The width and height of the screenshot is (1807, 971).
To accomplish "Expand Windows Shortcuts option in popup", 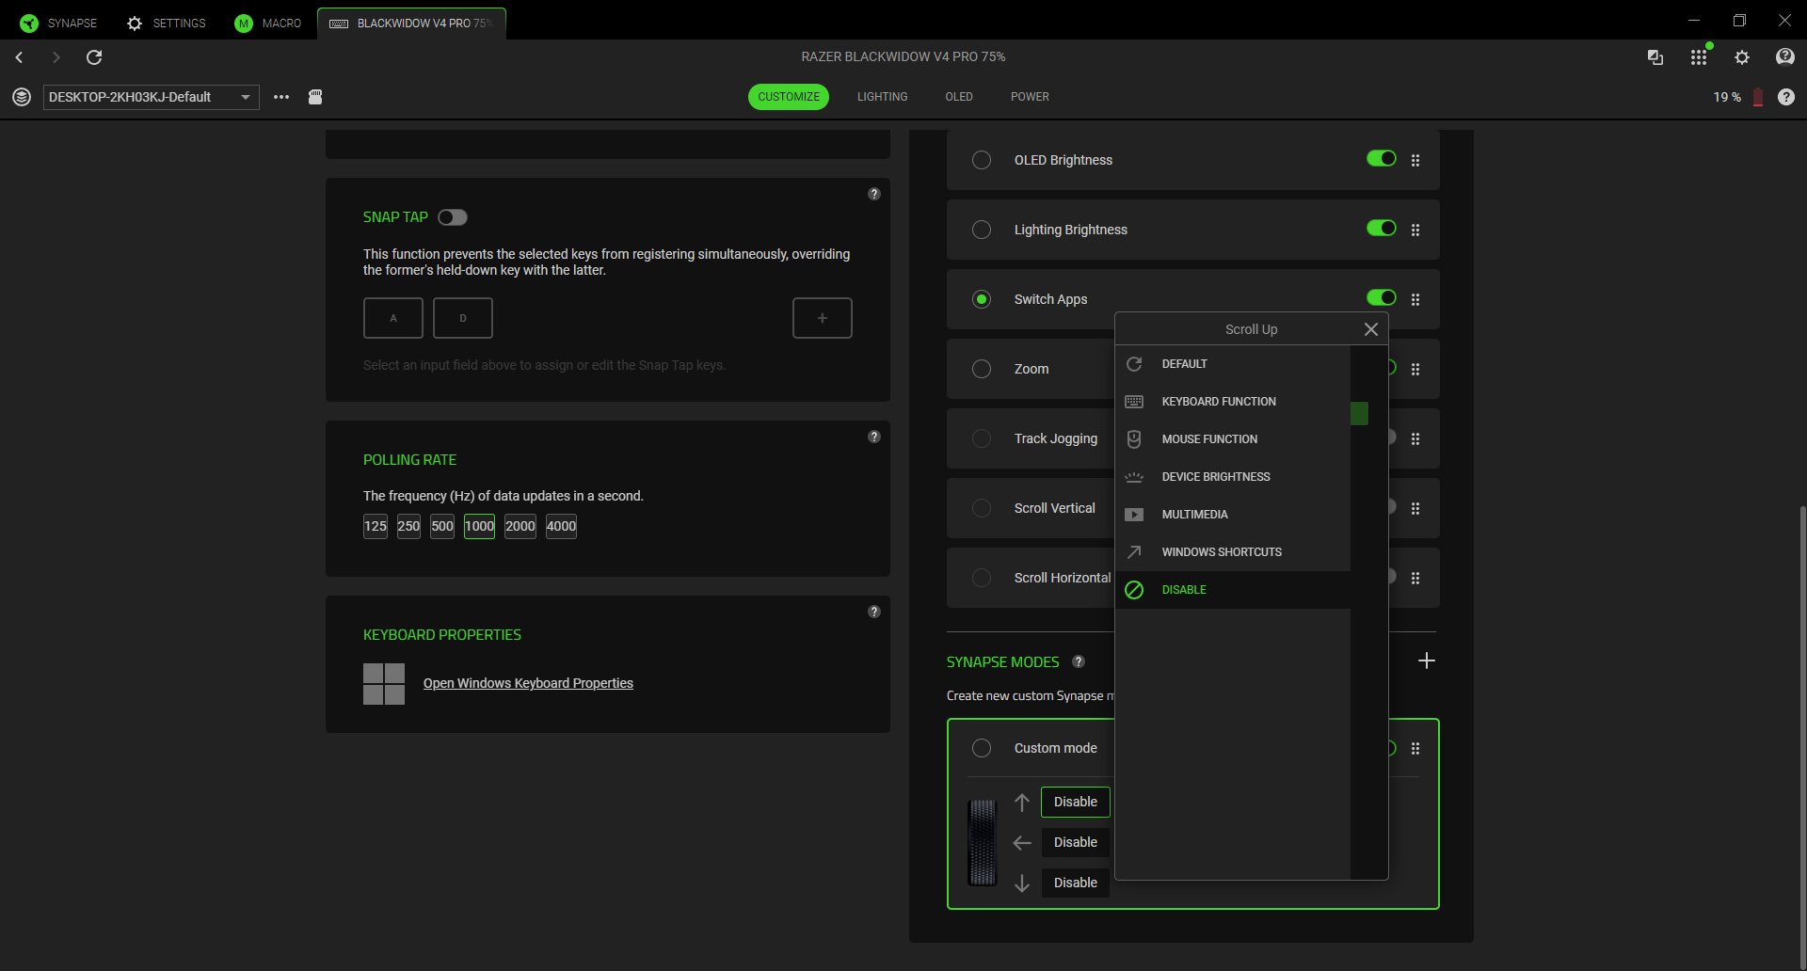I will (x=1221, y=552).
